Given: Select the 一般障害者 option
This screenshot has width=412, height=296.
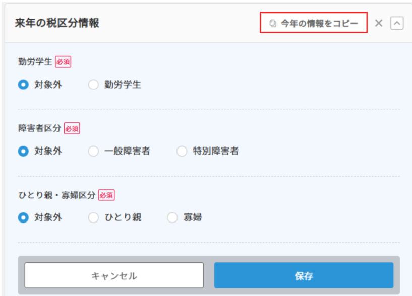Looking at the screenshot, I should (93, 151).
